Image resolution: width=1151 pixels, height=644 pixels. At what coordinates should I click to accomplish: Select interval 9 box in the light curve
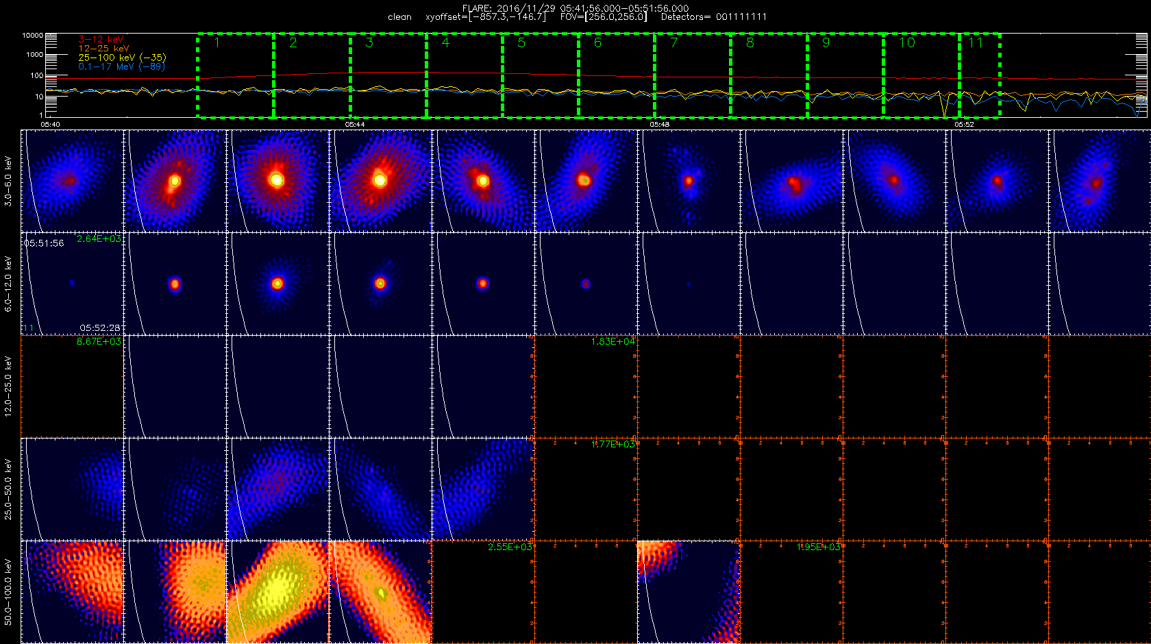(x=845, y=75)
